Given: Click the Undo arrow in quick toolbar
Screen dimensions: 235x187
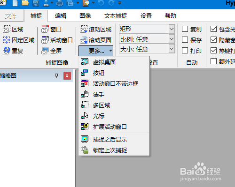Looking at the screenshot, I should [x=101, y=3].
